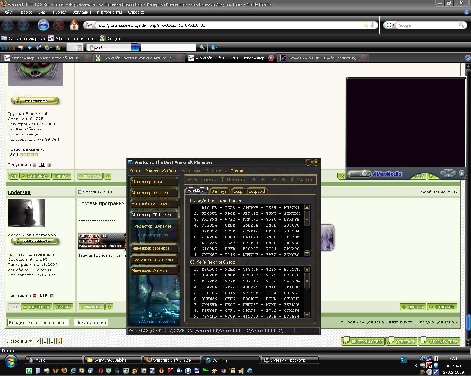The height and width of the screenshot is (376, 471).
Task: Go to forum page 2
Action: click(52, 341)
